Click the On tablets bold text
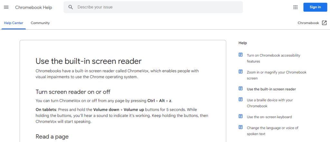Image resolution: width=330 pixels, height=142 pixels. click(x=46, y=109)
